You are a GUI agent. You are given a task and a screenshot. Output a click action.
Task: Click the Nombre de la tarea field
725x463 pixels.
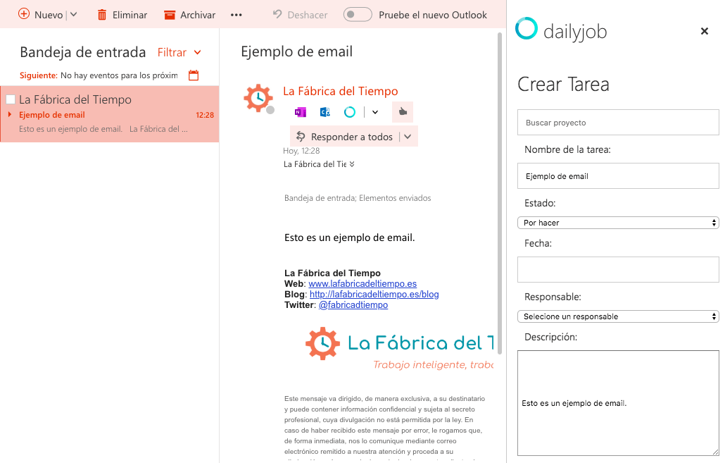click(618, 176)
